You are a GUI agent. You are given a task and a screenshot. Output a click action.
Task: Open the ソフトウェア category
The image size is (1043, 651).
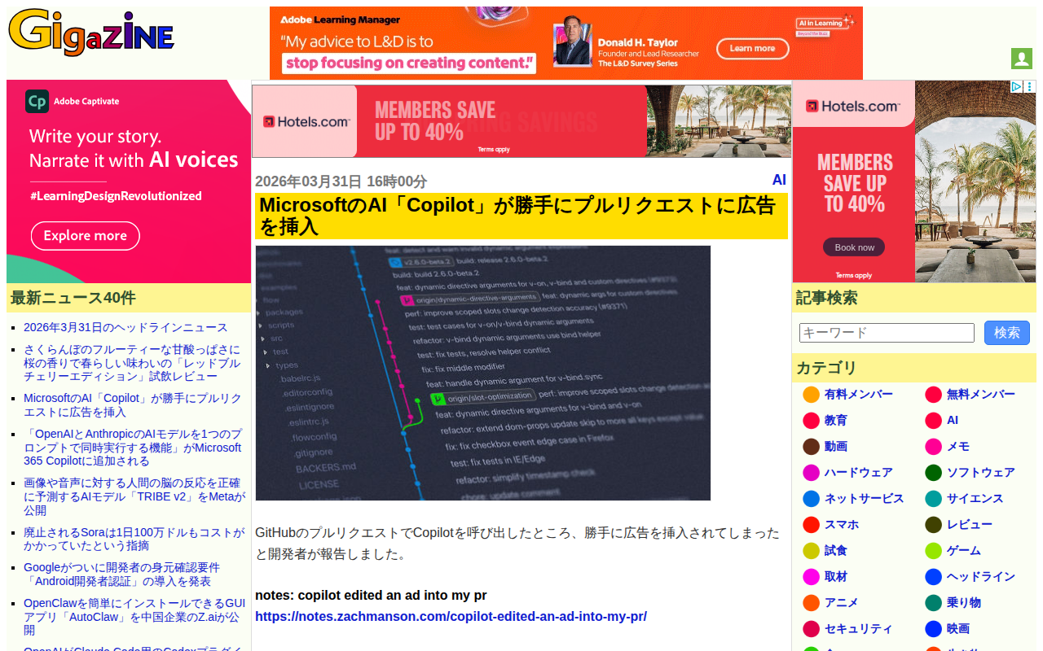[981, 473]
